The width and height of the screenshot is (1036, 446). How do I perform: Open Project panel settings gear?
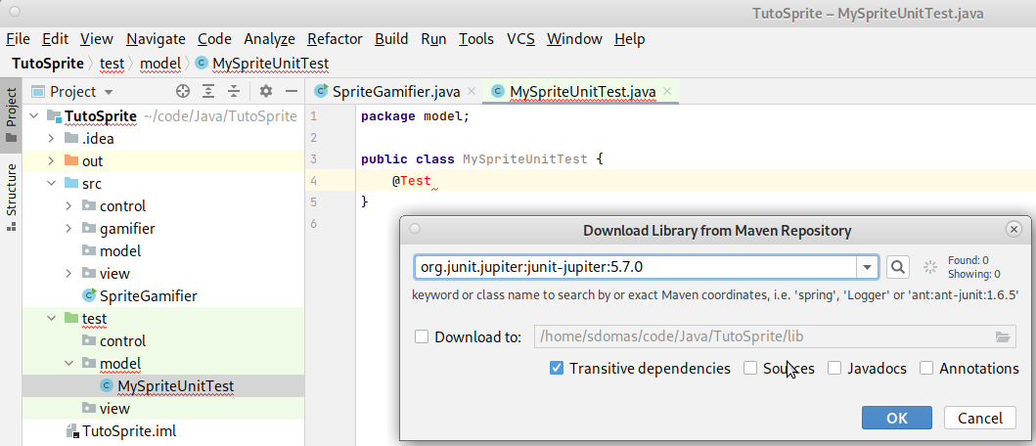tap(265, 91)
